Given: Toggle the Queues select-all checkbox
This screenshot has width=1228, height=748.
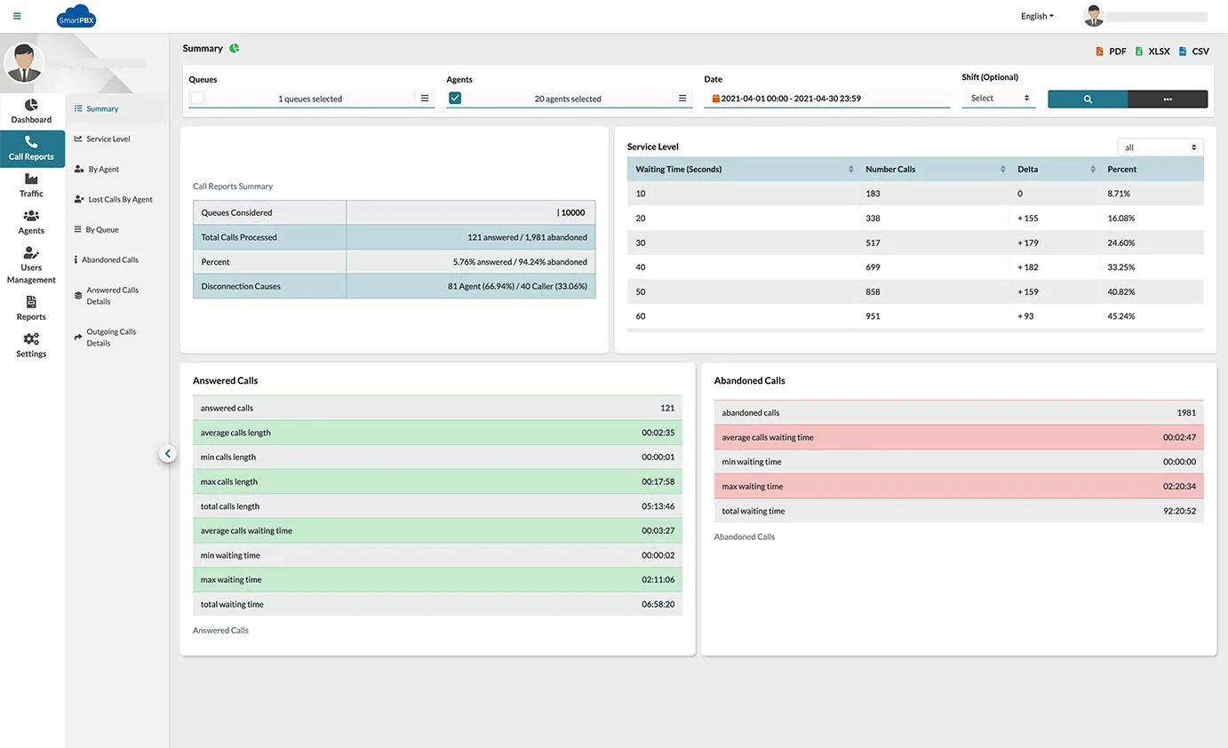Looking at the screenshot, I should 197,99.
